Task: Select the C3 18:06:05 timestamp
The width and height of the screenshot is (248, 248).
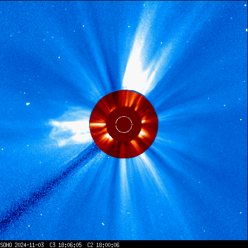Action: click(x=65, y=245)
